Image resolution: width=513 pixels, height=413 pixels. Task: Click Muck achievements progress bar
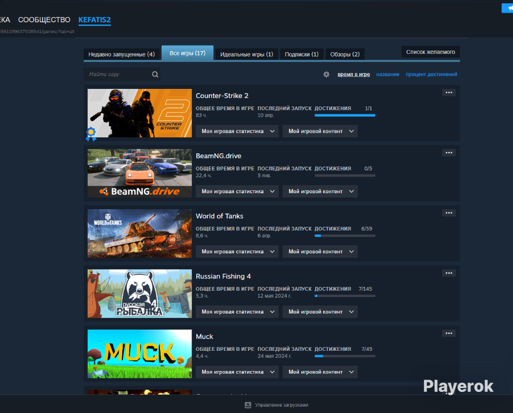pos(345,356)
